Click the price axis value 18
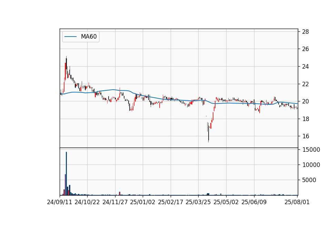 305,119
